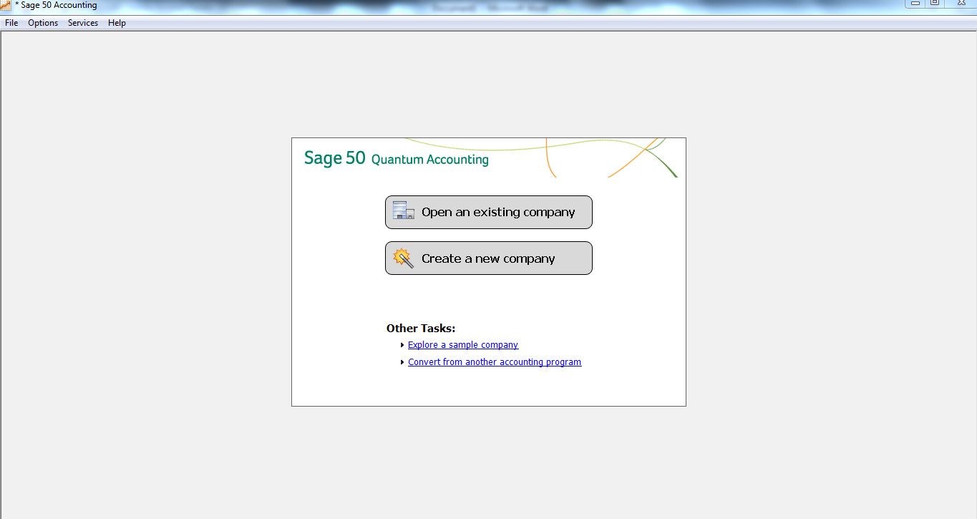Minimize the Sage 50 Accounting window

pyautogui.click(x=915, y=4)
